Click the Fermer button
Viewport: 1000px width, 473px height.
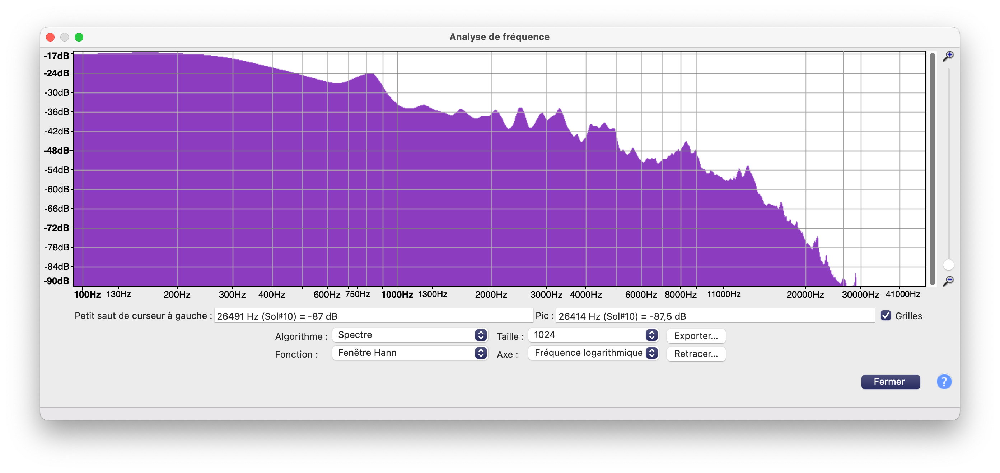pyautogui.click(x=890, y=382)
